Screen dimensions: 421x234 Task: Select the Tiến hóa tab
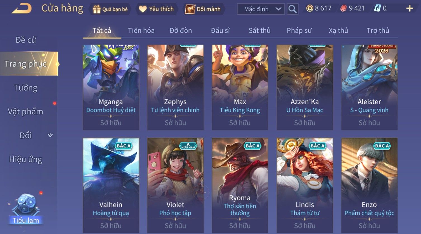click(141, 30)
